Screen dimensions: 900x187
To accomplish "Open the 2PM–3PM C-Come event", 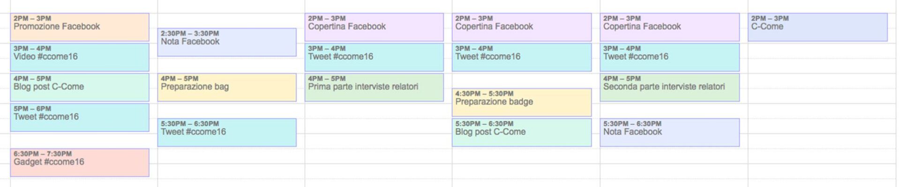I will pyautogui.click(x=817, y=27).
